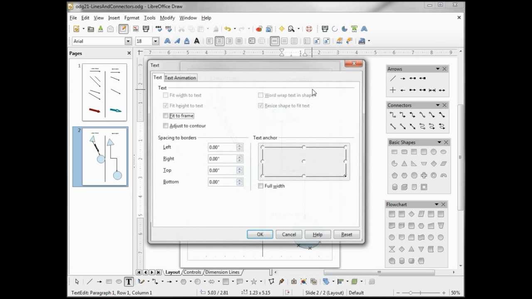Click the Open folder icon
Viewport: 532px width, 299px height.
[x=91, y=29]
